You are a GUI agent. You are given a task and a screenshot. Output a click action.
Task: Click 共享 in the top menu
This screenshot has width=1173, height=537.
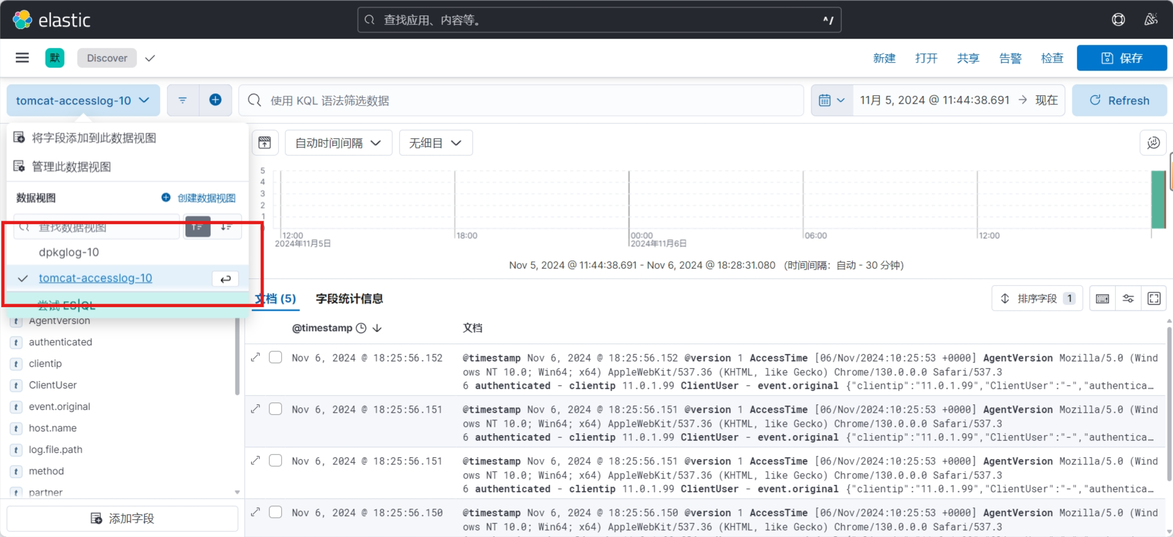coord(968,58)
